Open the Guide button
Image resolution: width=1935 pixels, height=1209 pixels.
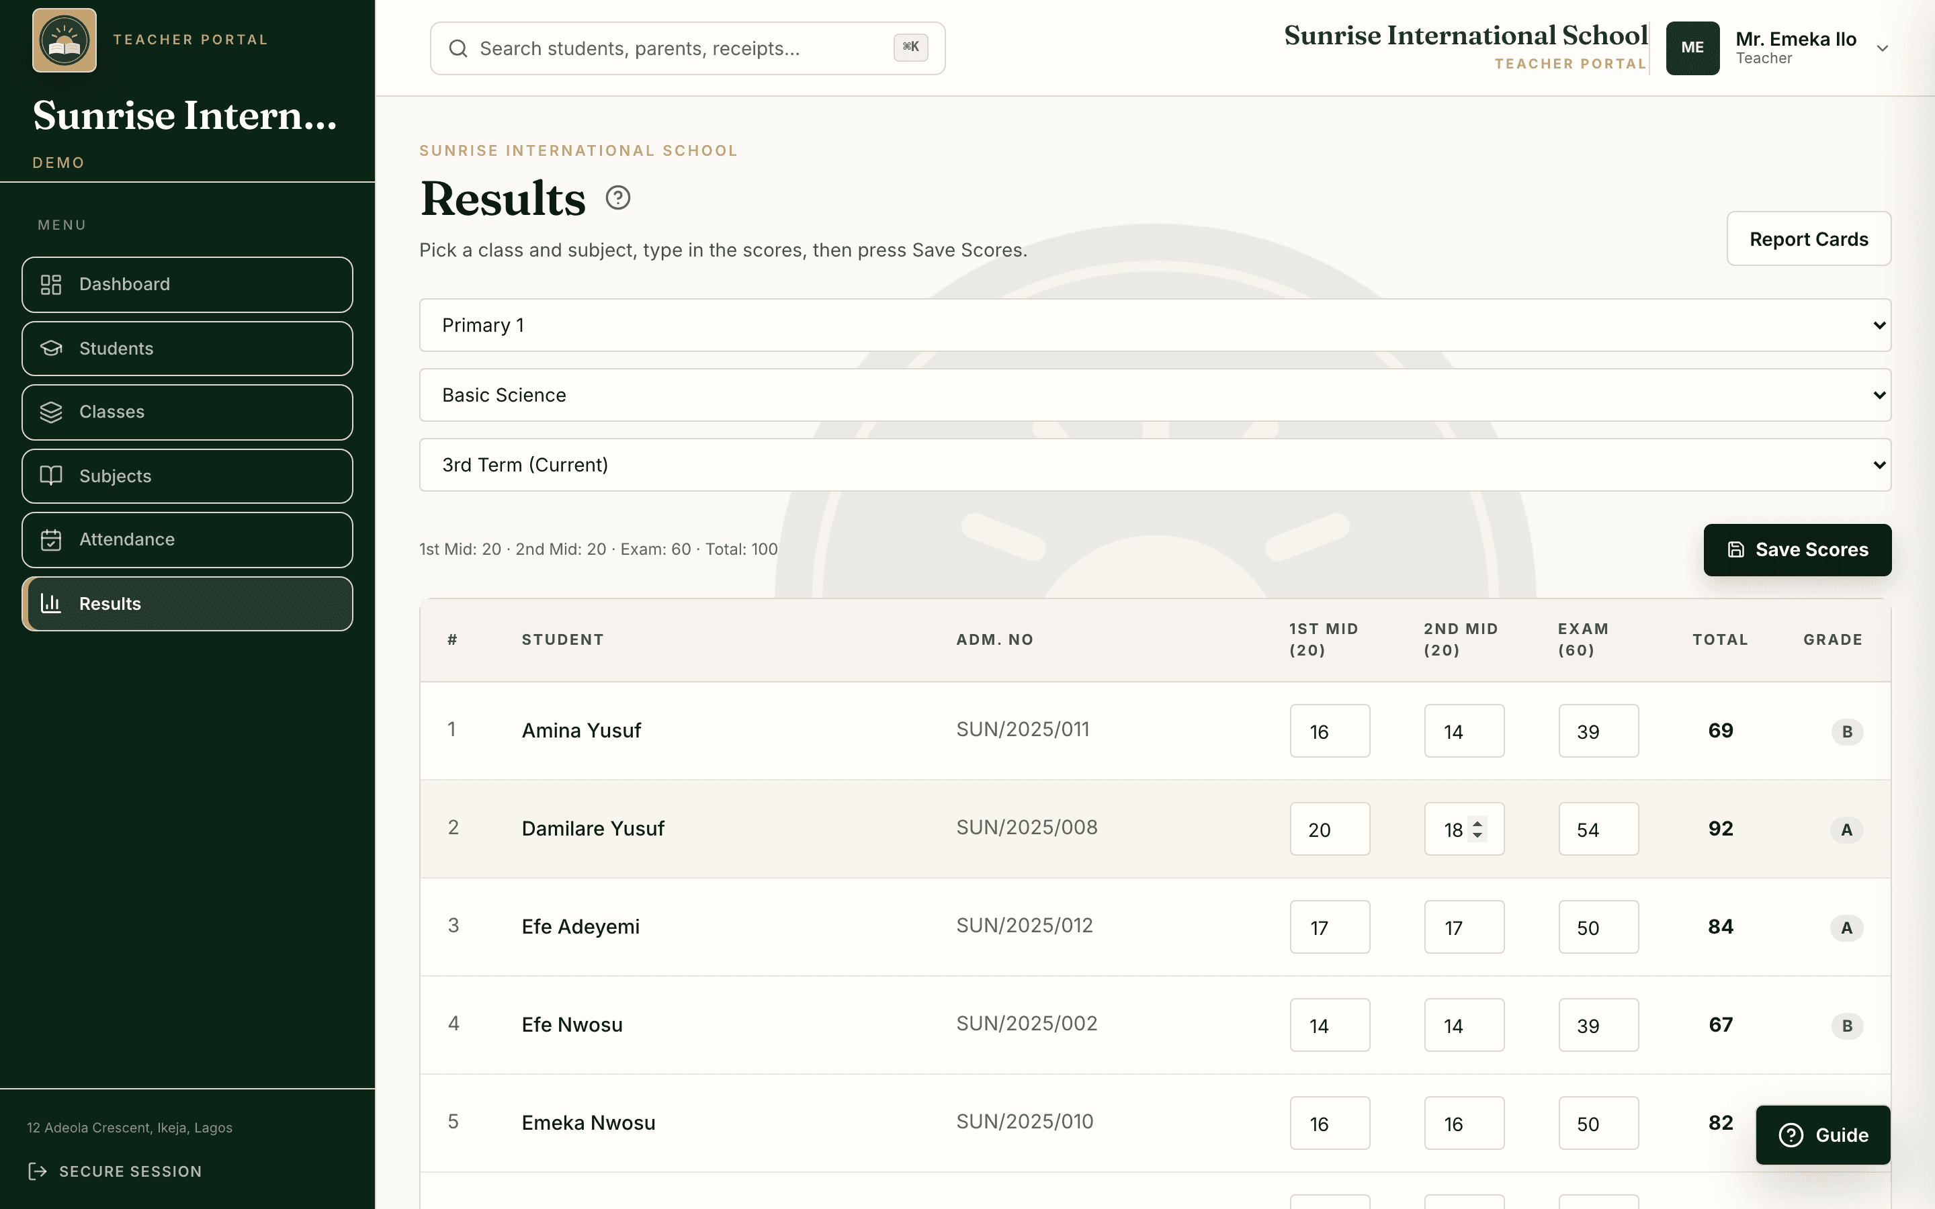pyautogui.click(x=1823, y=1135)
